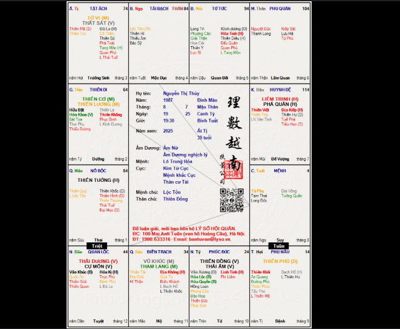Click the Bính Tuất hour stem-branch

tap(208, 121)
